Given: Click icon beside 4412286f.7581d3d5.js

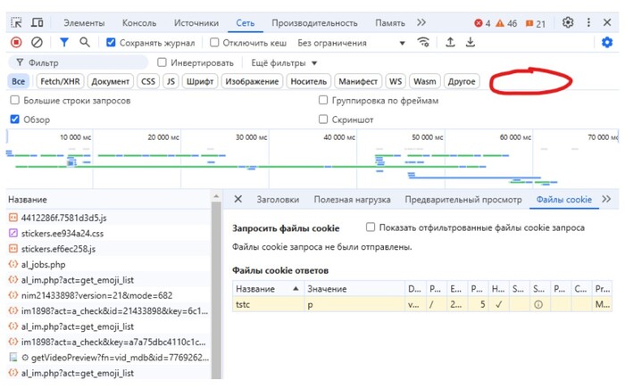Looking at the screenshot, I should (13, 218).
